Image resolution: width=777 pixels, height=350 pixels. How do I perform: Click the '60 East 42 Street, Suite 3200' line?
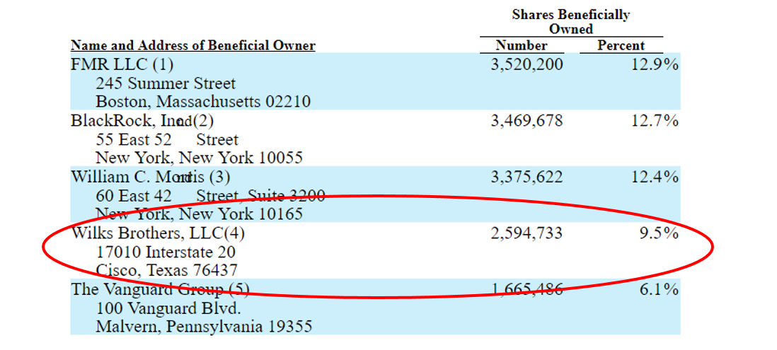(x=210, y=196)
